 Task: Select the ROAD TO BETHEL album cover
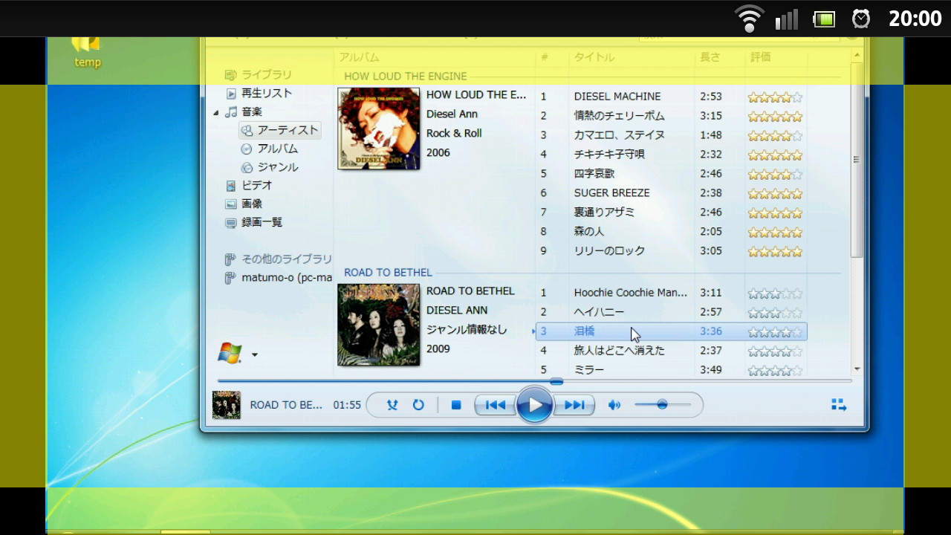pos(378,325)
